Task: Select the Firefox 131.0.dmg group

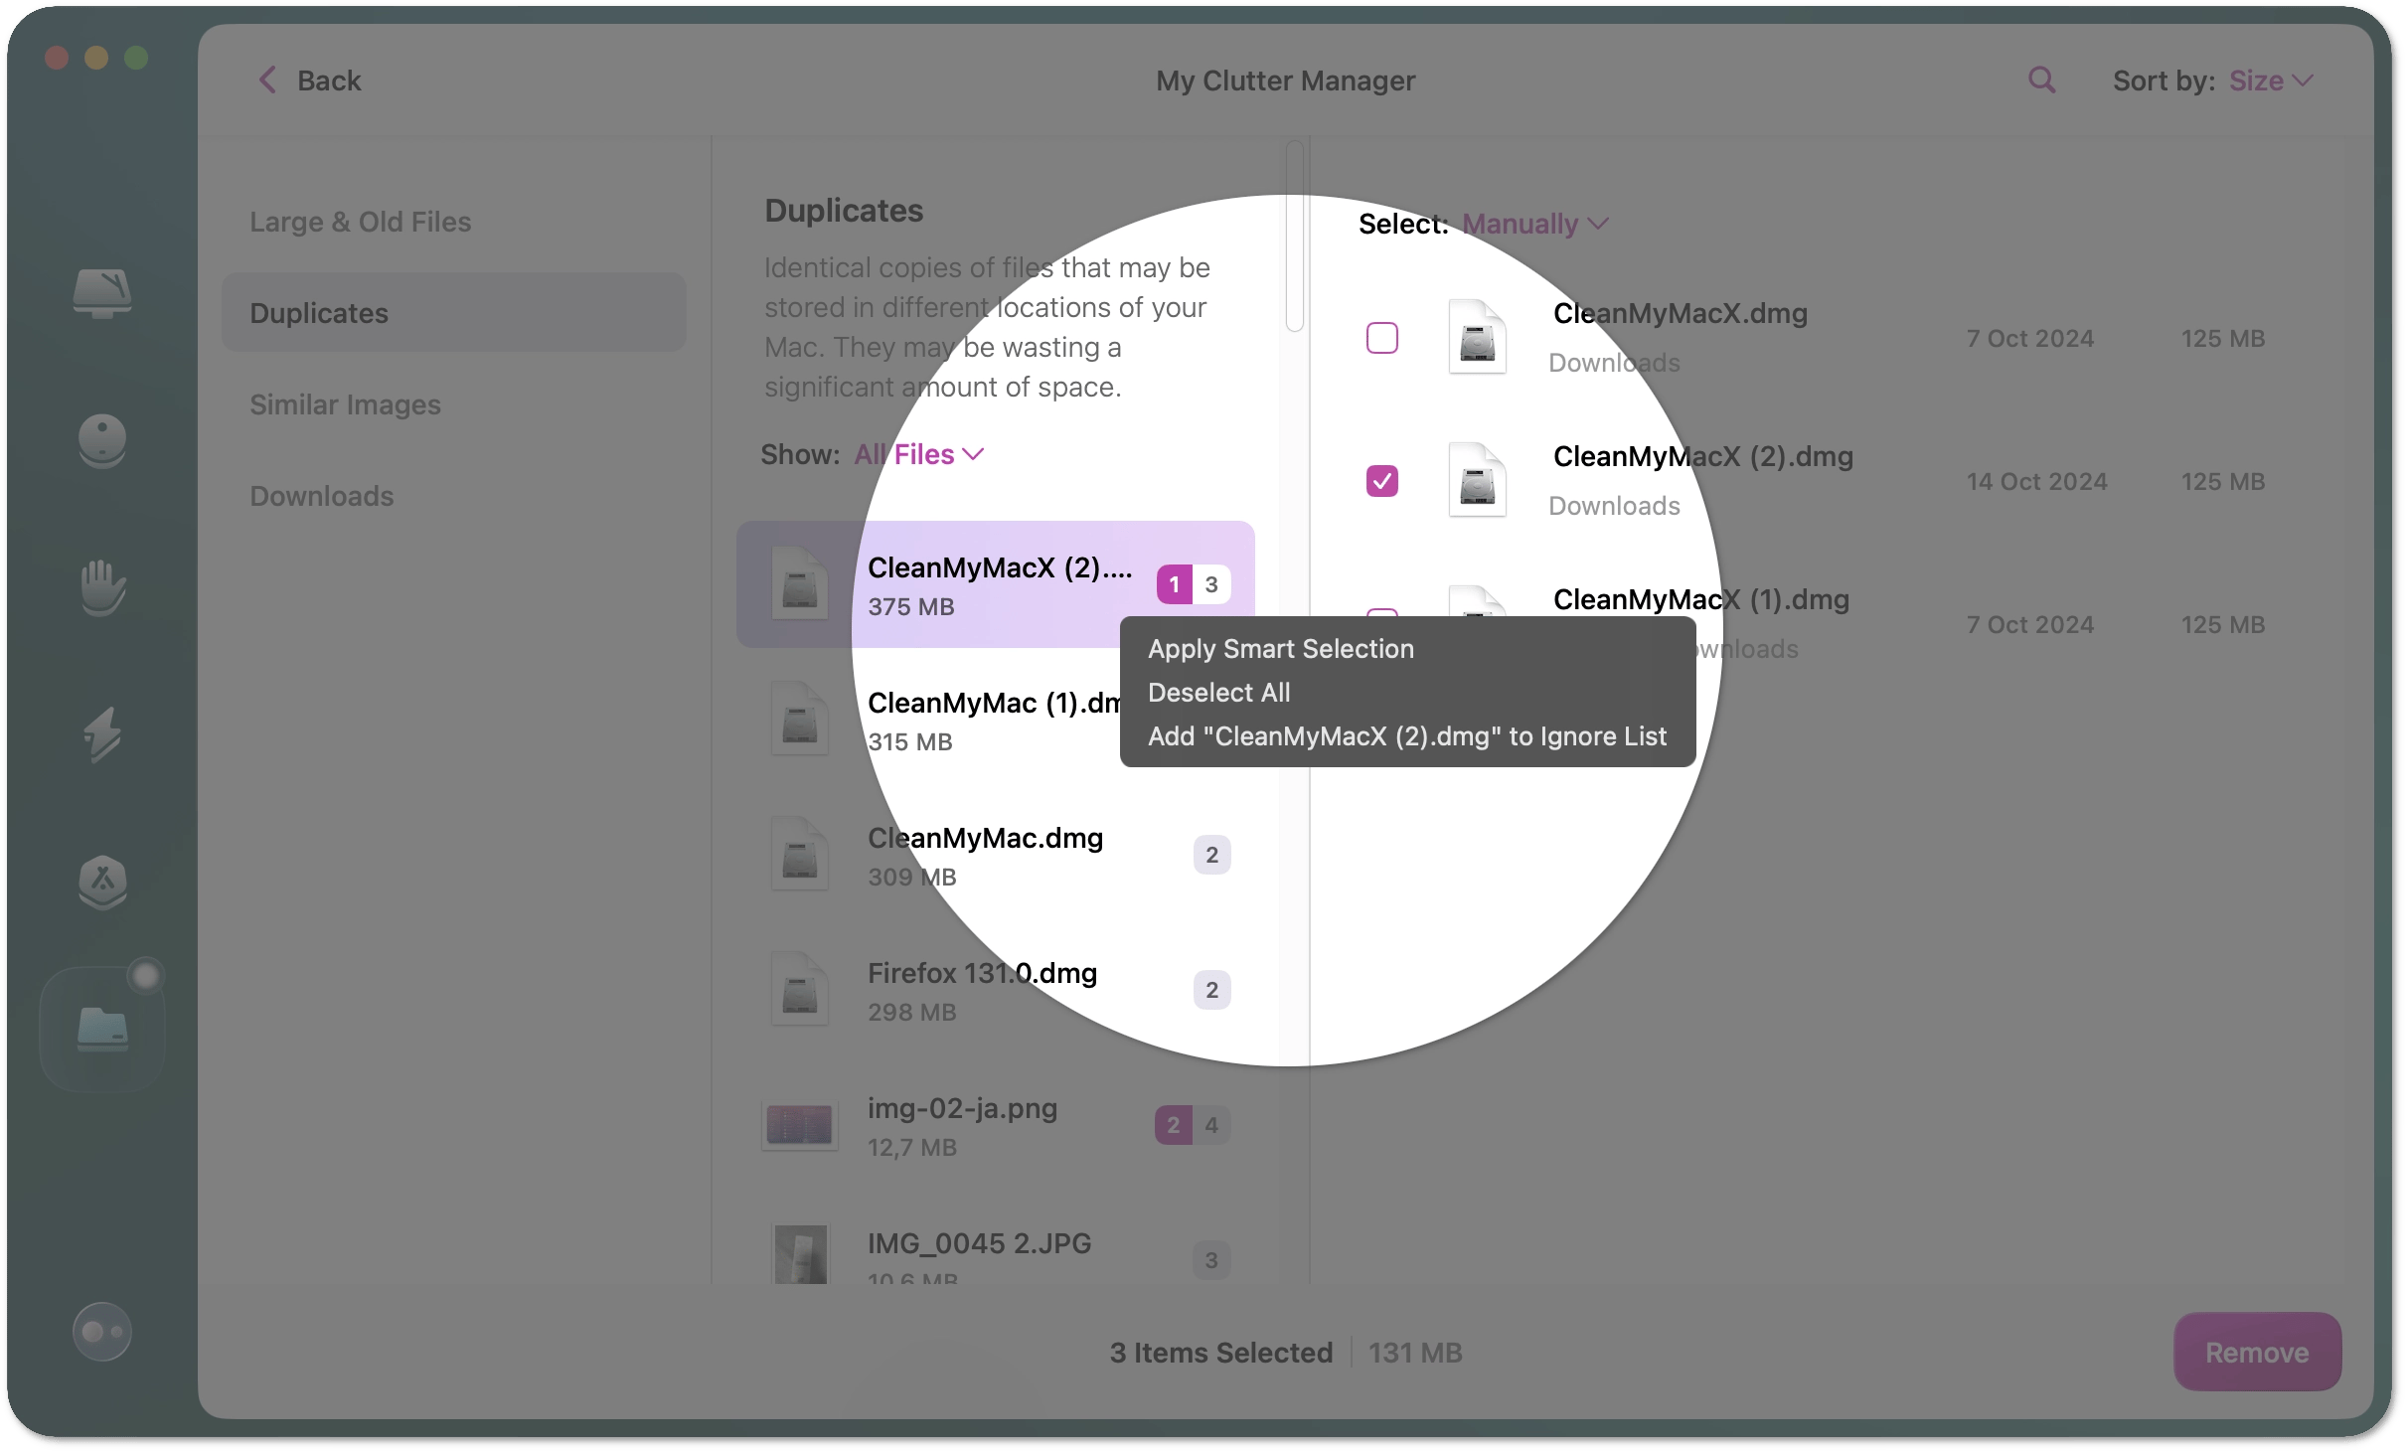Action: (996, 989)
